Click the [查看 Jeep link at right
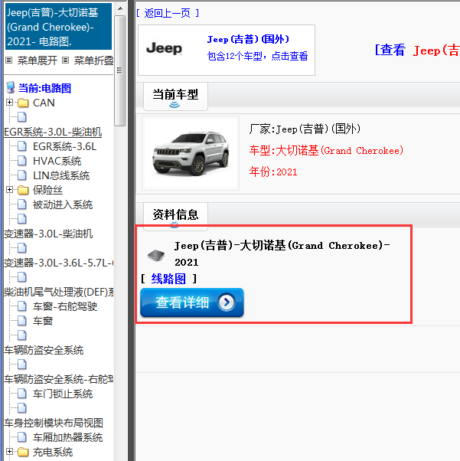The height and width of the screenshot is (461, 460). 417,50
